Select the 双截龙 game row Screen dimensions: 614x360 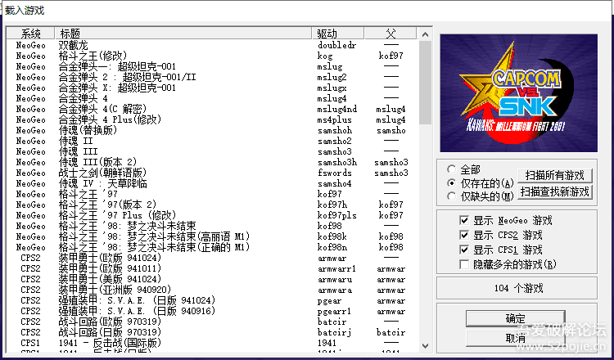73,46
